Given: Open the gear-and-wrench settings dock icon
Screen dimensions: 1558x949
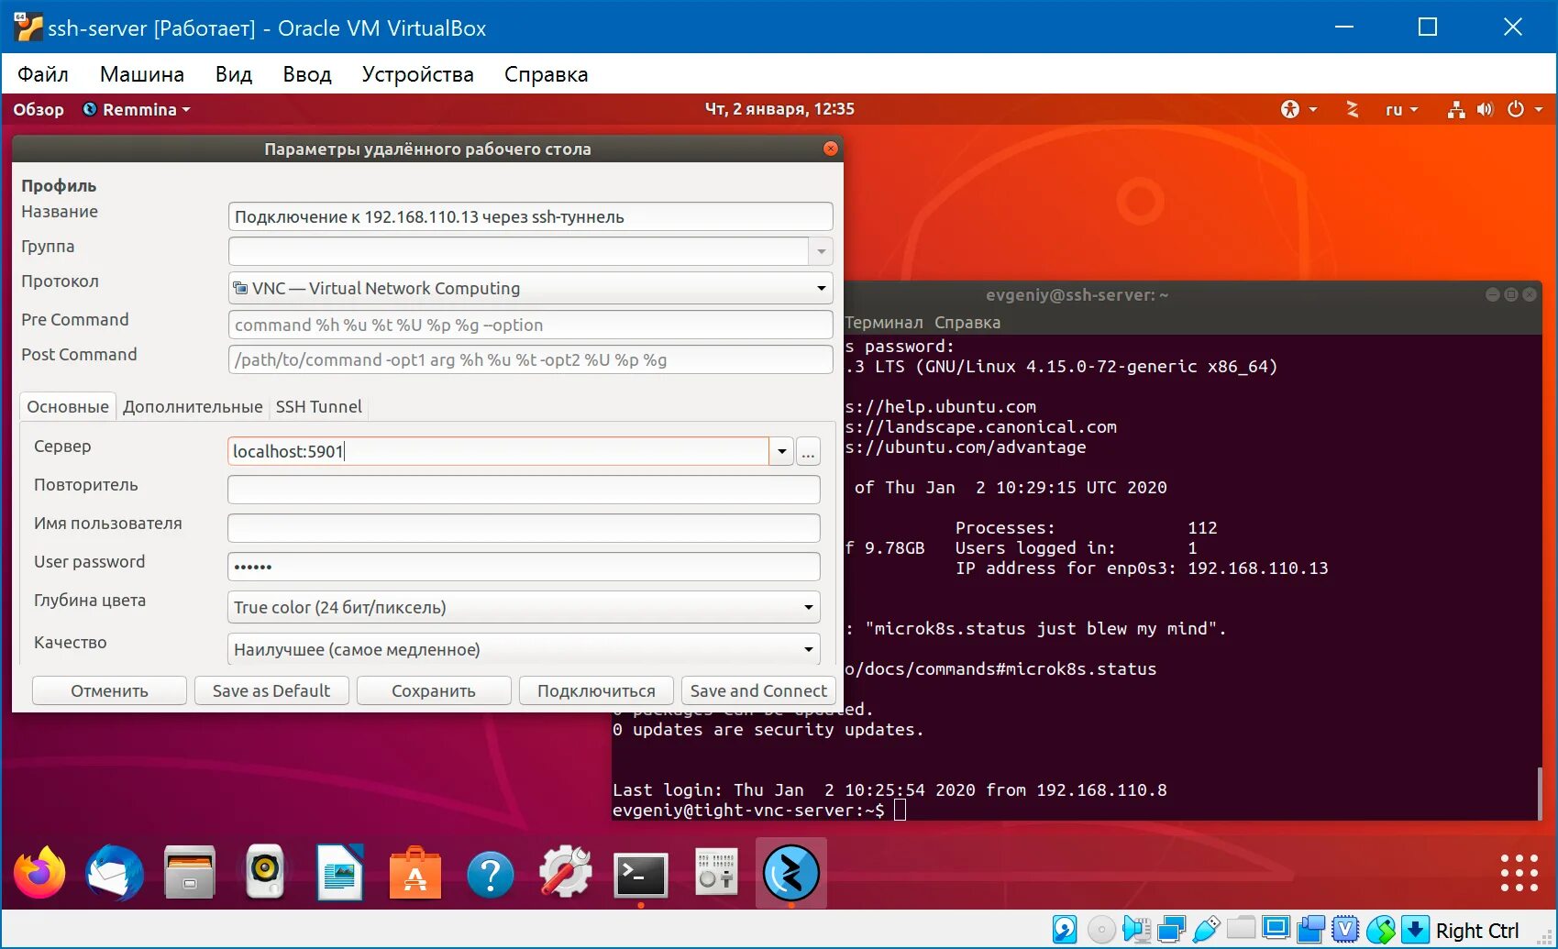Looking at the screenshot, I should point(566,873).
